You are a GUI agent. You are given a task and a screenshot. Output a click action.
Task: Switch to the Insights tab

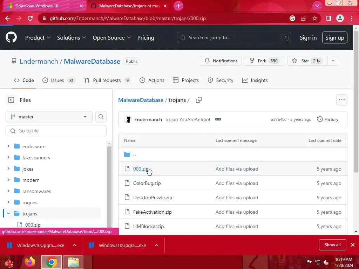coord(255,80)
